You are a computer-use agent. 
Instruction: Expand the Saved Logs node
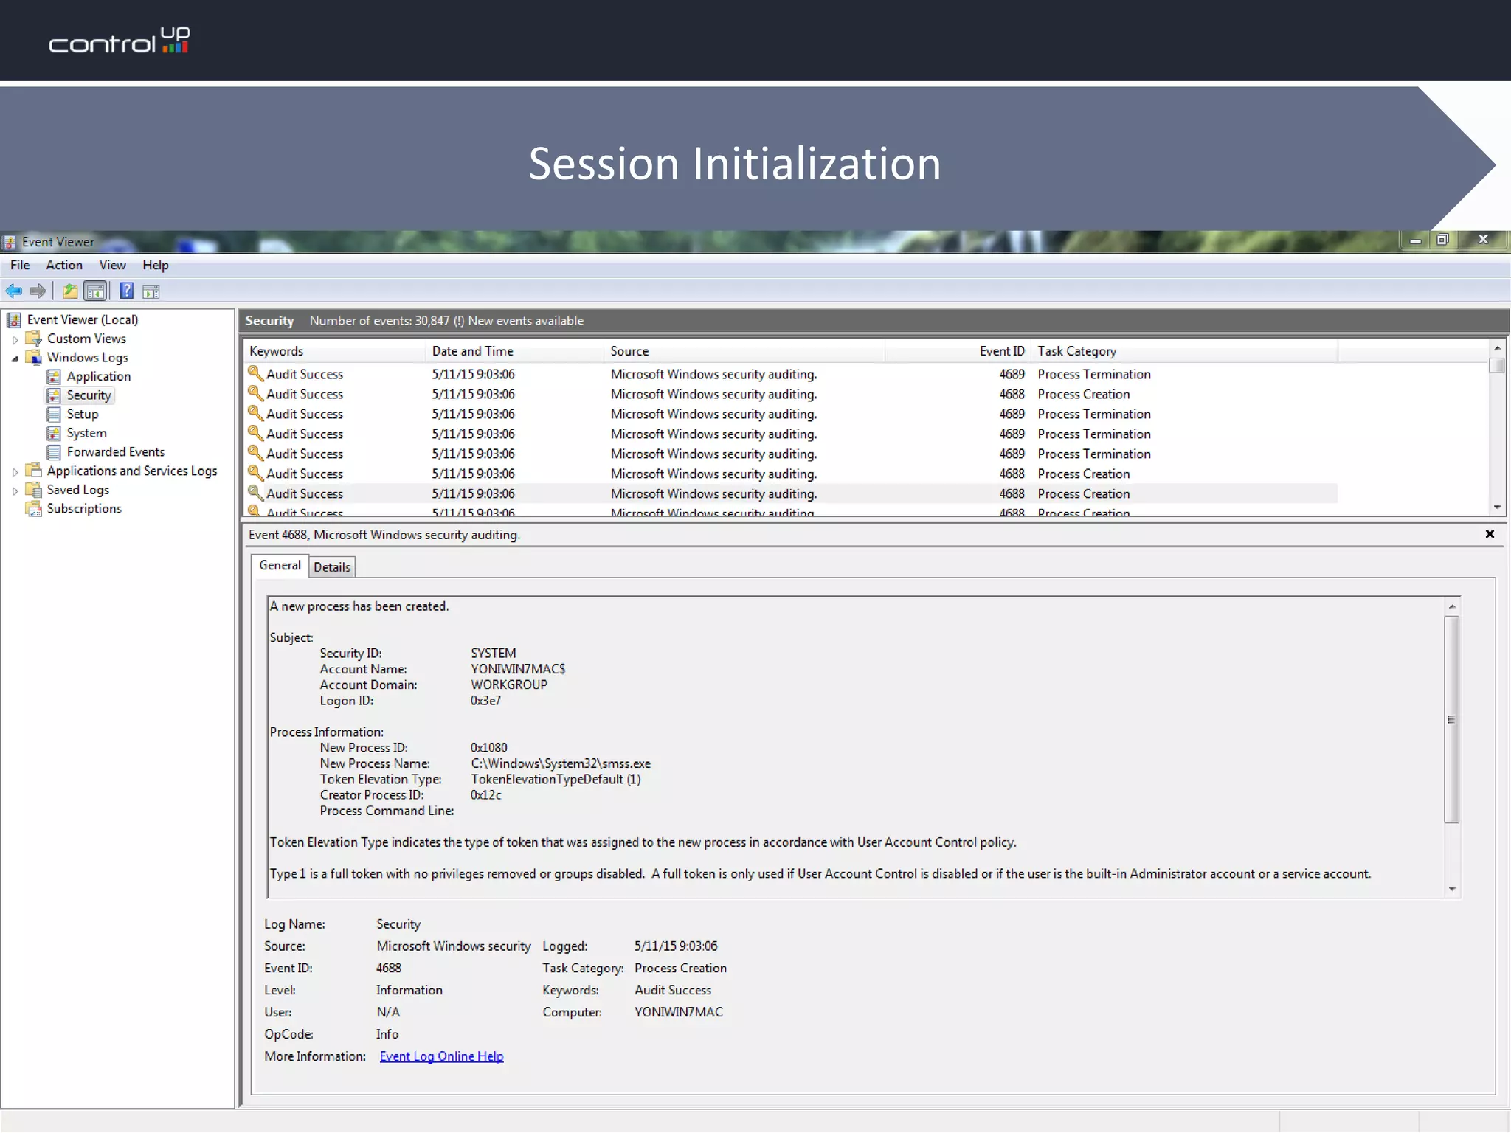point(15,491)
